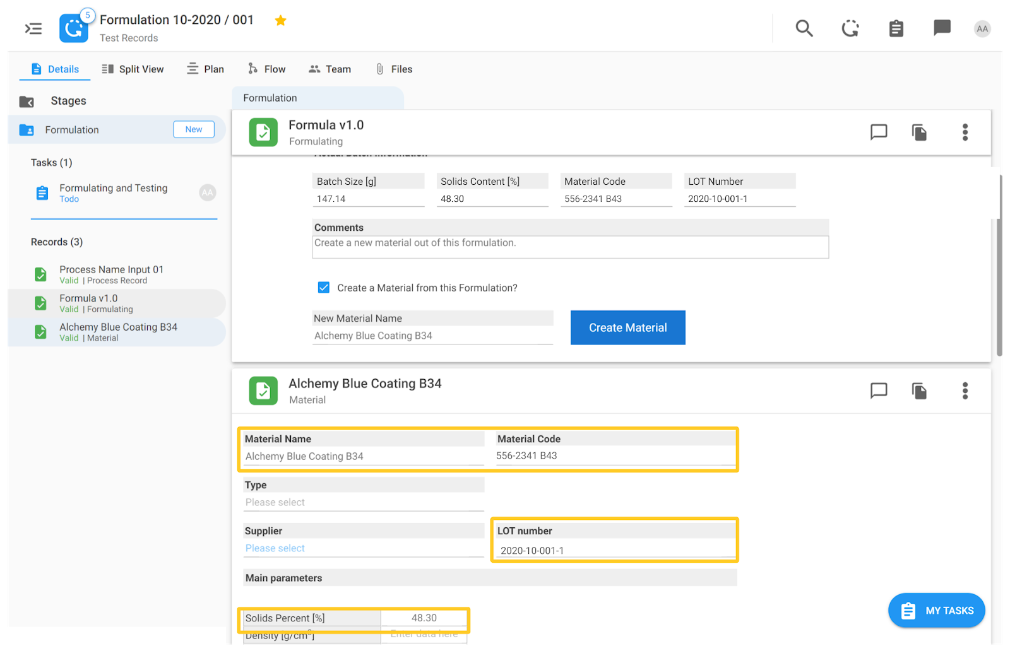Open the Type dropdown
The height and width of the screenshot is (663, 1010).
[x=364, y=502]
